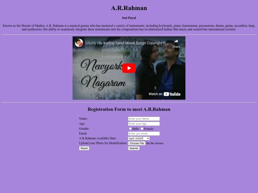Click the 'A.R.Rahman Available Date:' label
Image resolution: width=258 pixels, height=193 pixels.
click(98, 138)
